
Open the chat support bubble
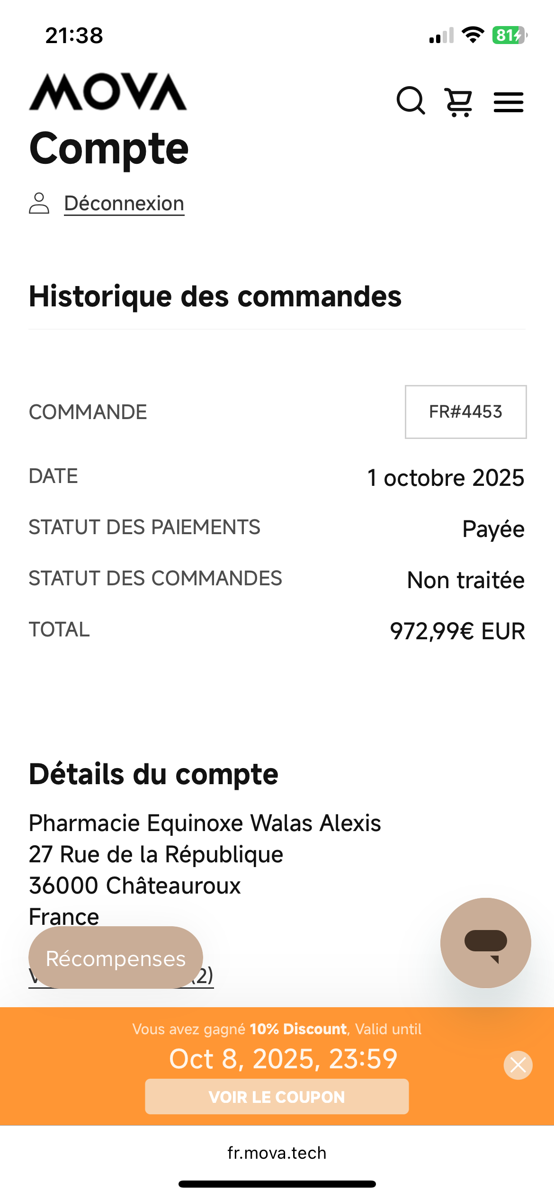[485, 943]
